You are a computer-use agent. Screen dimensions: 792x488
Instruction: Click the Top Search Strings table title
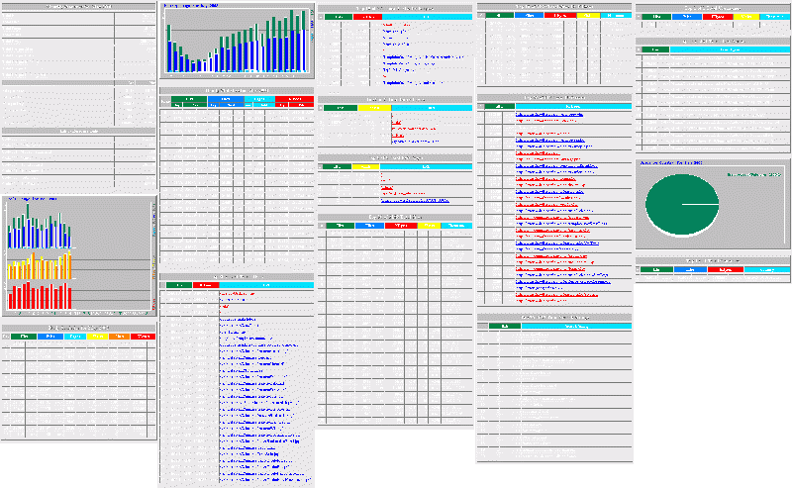[554, 316]
